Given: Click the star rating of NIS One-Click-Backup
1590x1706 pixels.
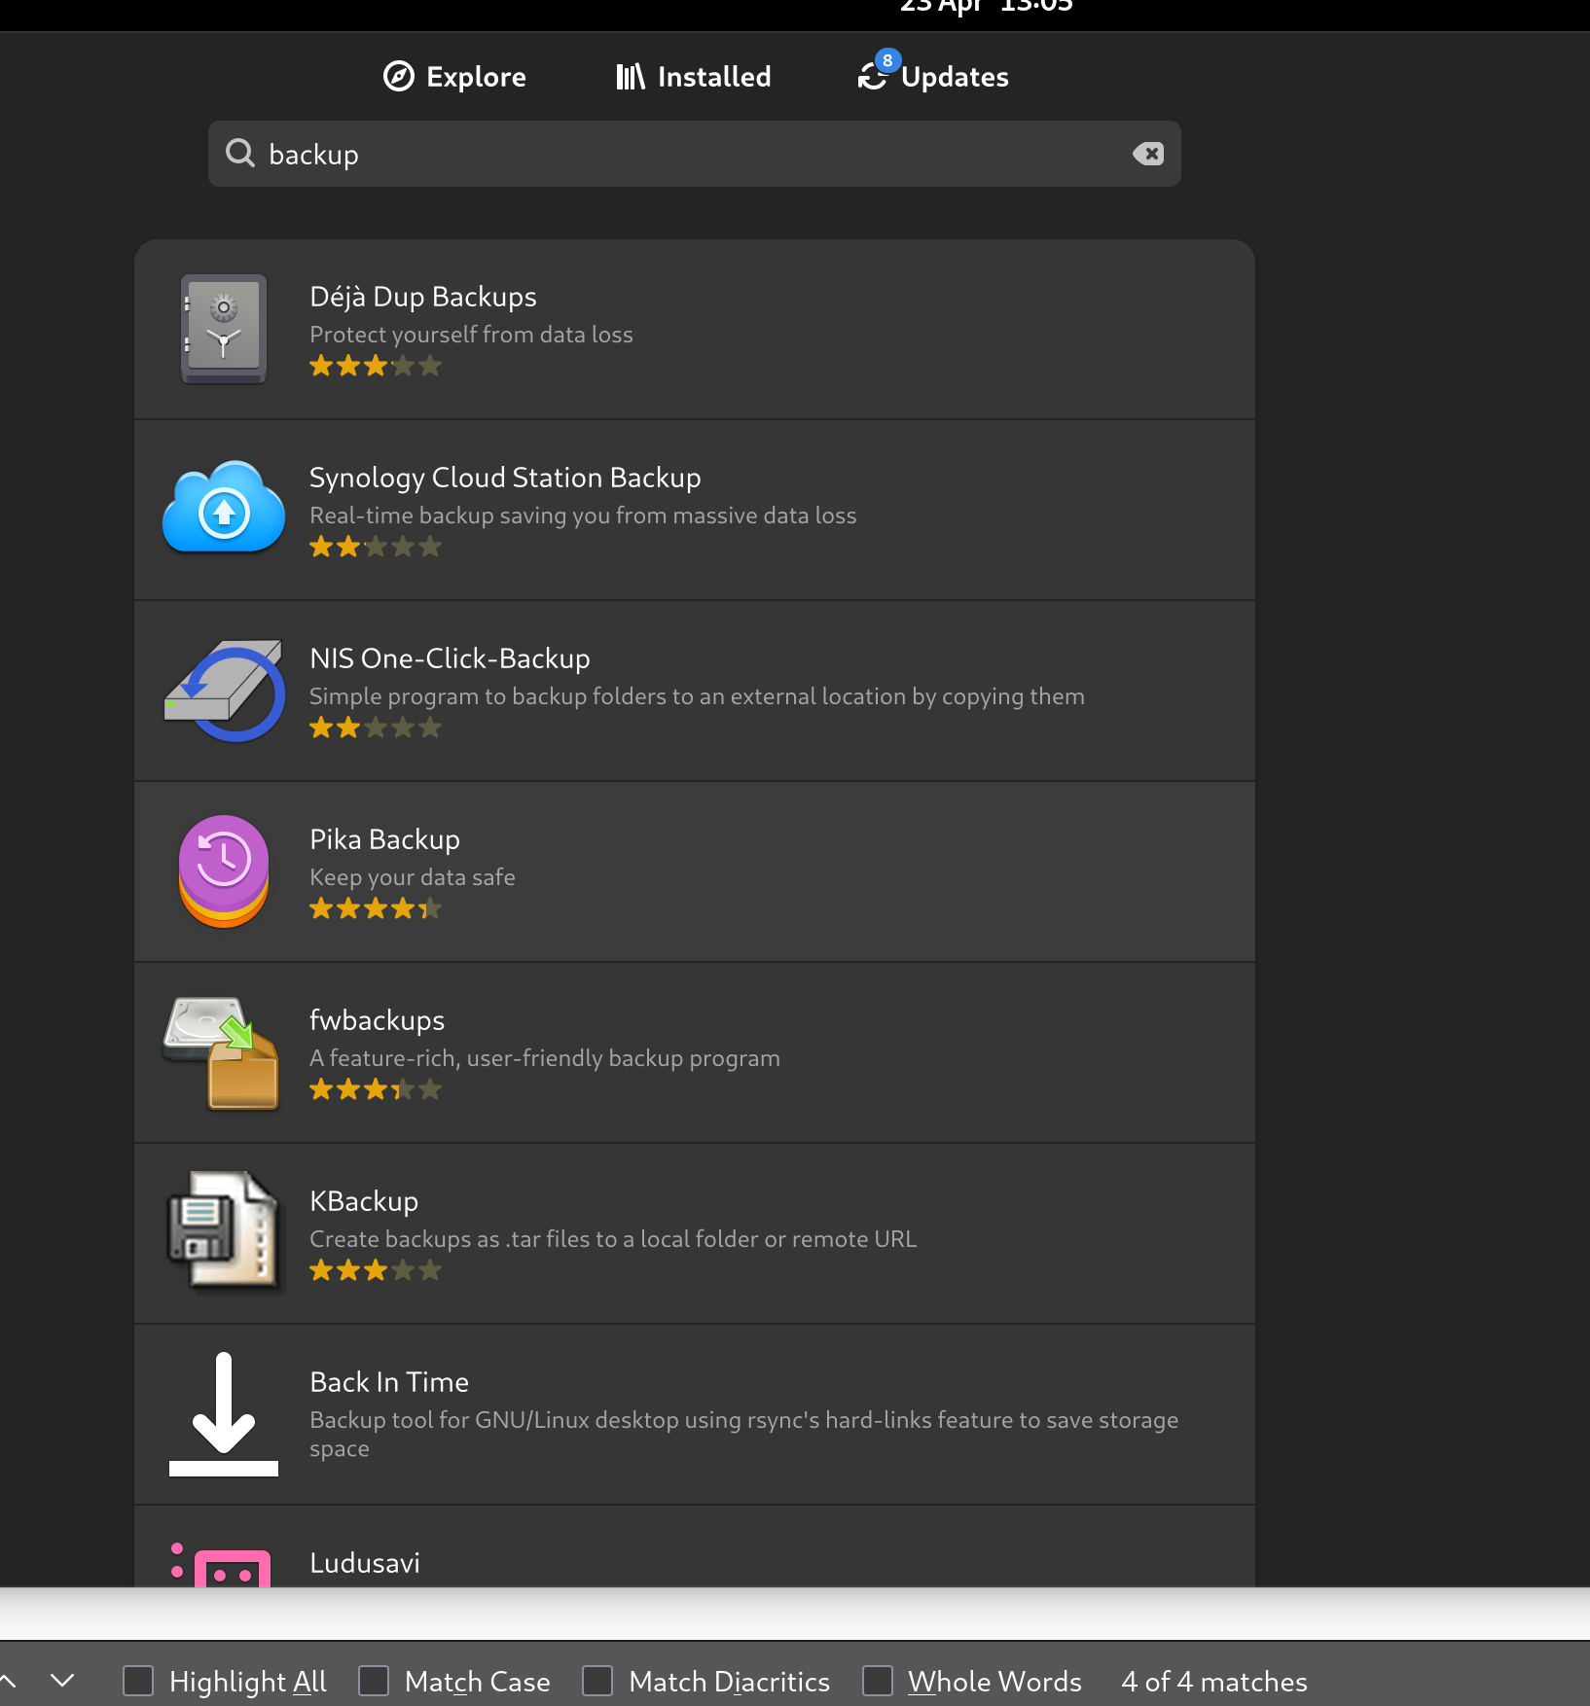Looking at the screenshot, I should tap(376, 729).
